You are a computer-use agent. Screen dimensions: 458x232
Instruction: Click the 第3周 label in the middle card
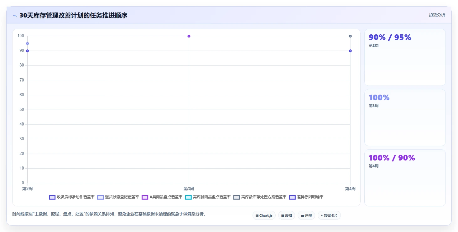coord(373,106)
